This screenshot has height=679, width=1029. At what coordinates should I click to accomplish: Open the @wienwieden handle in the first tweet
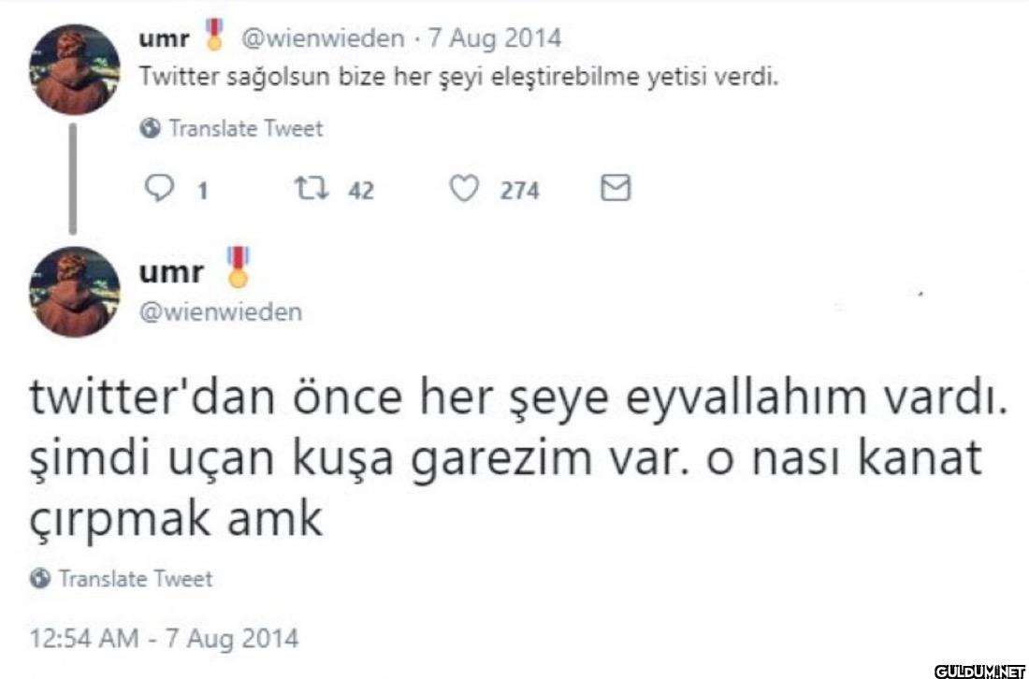click(x=324, y=38)
